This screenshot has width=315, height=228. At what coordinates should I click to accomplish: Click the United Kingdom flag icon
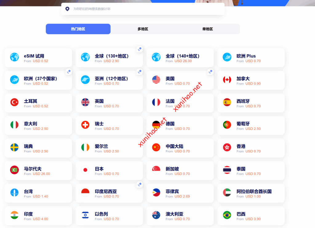85,102
